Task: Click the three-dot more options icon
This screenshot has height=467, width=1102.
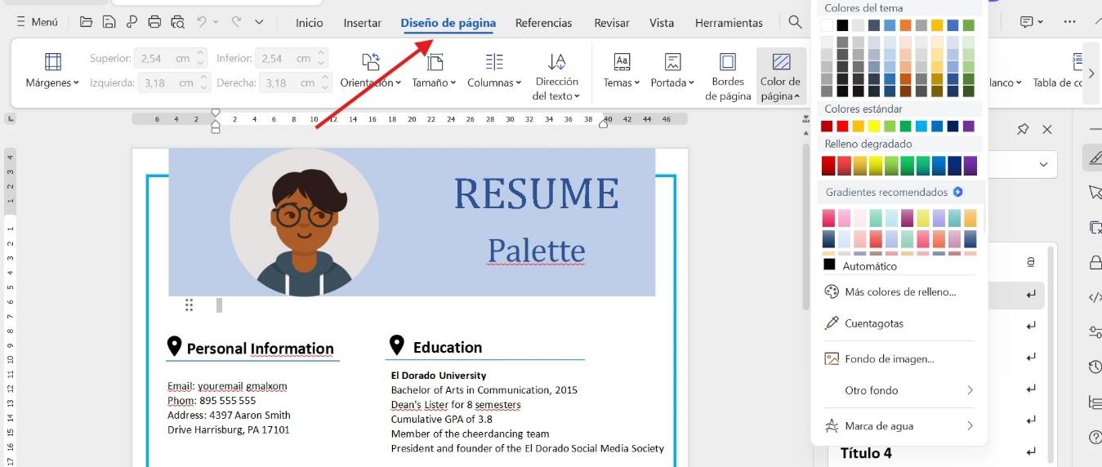Action: [x=1070, y=22]
